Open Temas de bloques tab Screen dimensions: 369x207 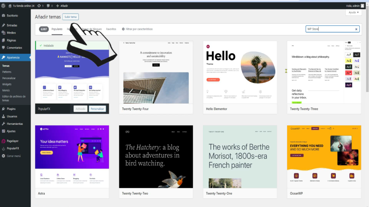click(x=92, y=29)
